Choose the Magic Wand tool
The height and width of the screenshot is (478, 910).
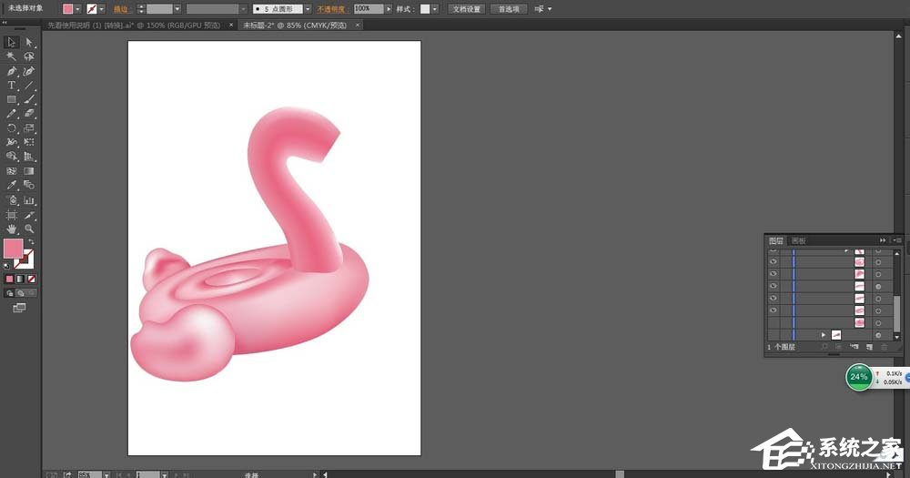12,56
